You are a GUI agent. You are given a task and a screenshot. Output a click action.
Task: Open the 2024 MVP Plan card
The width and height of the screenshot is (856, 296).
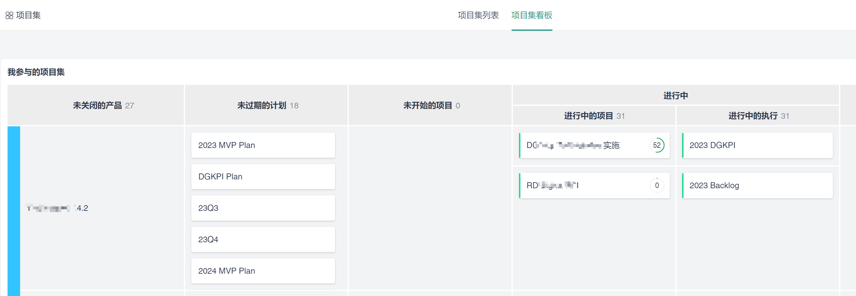[x=263, y=271]
